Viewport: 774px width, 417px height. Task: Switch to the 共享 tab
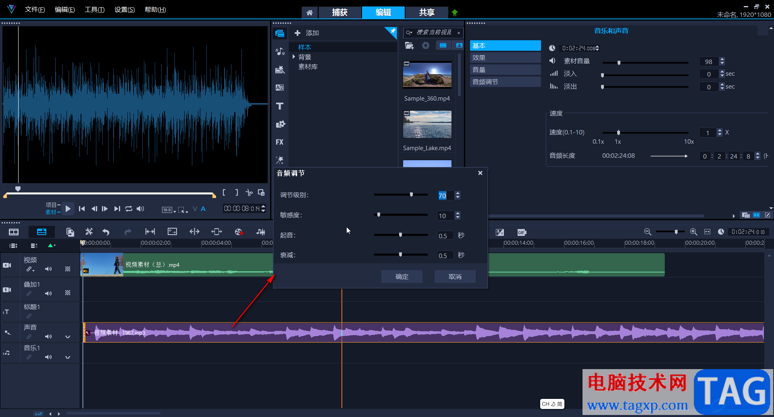pyautogui.click(x=427, y=12)
